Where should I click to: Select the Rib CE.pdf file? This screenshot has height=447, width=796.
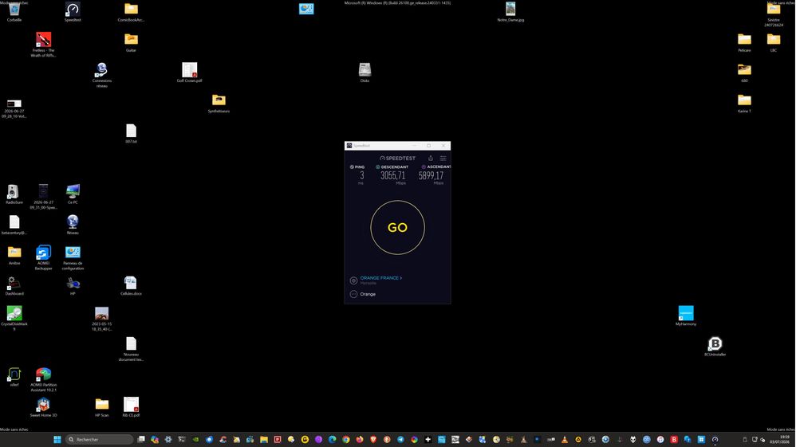(131, 407)
